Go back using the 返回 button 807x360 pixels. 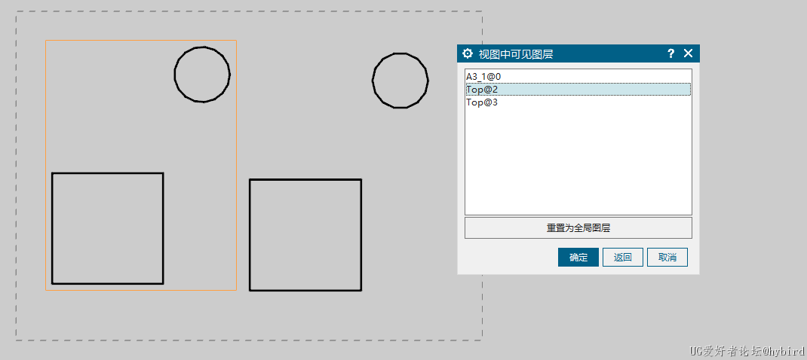click(x=622, y=257)
